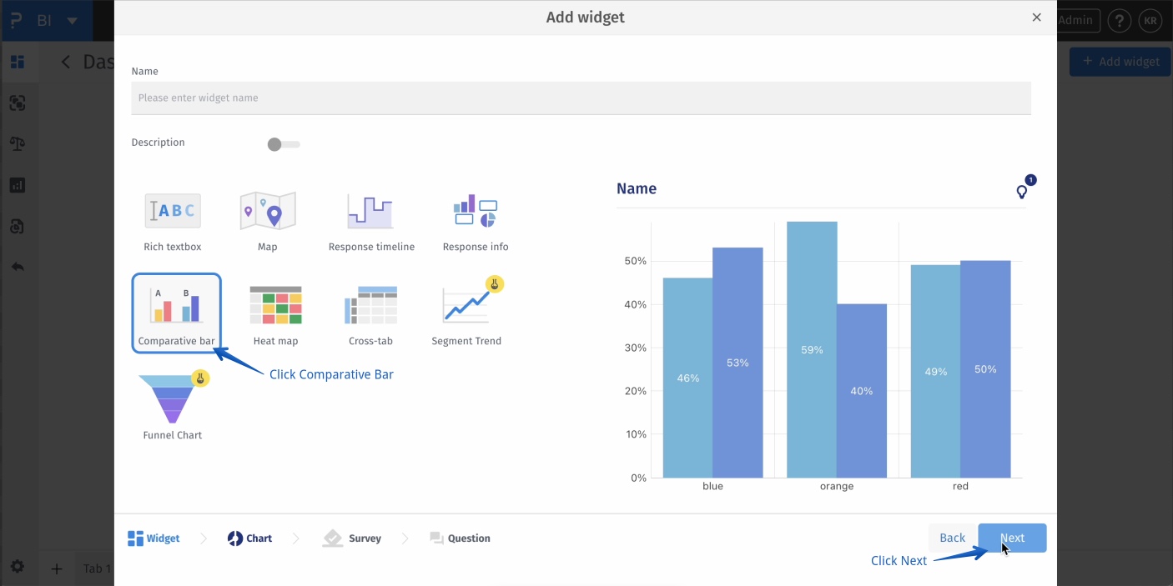Click the undo arrow icon in the sidebar

18,266
